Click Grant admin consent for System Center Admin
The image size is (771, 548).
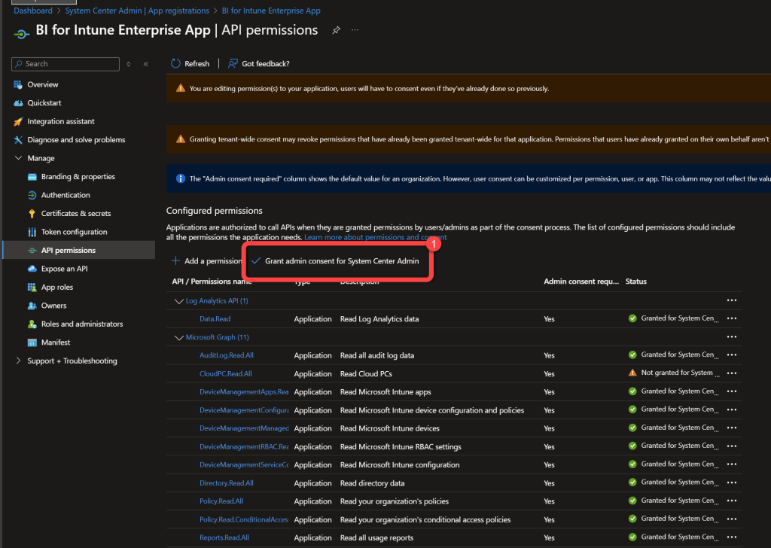coord(335,261)
